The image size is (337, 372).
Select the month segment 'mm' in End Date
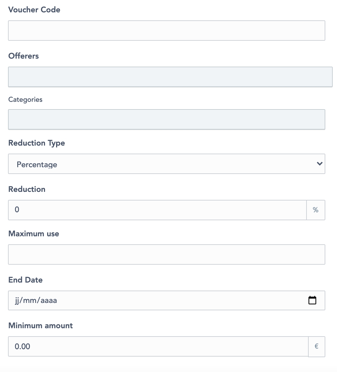click(x=30, y=300)
